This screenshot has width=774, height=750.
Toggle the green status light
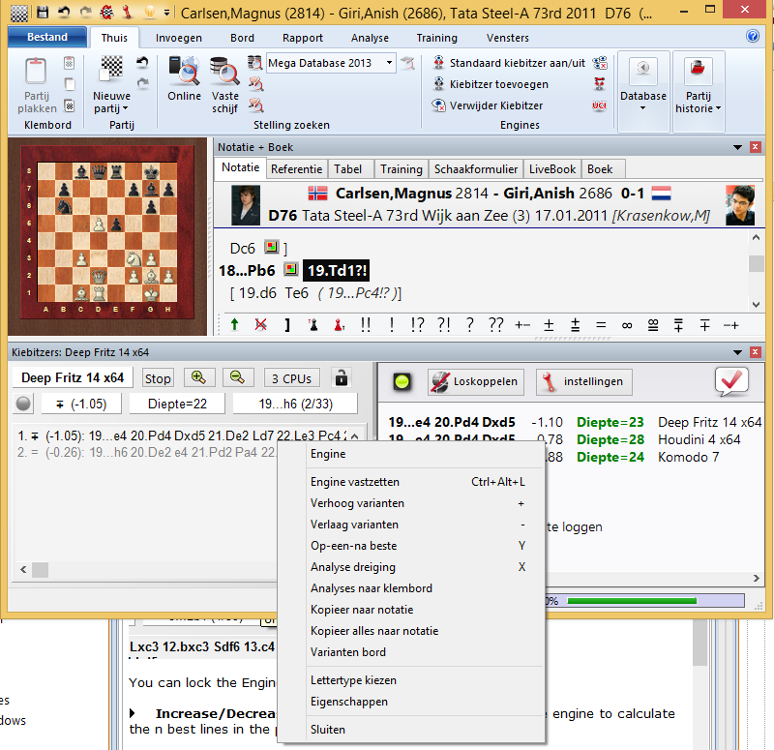(x=402, y=381)
